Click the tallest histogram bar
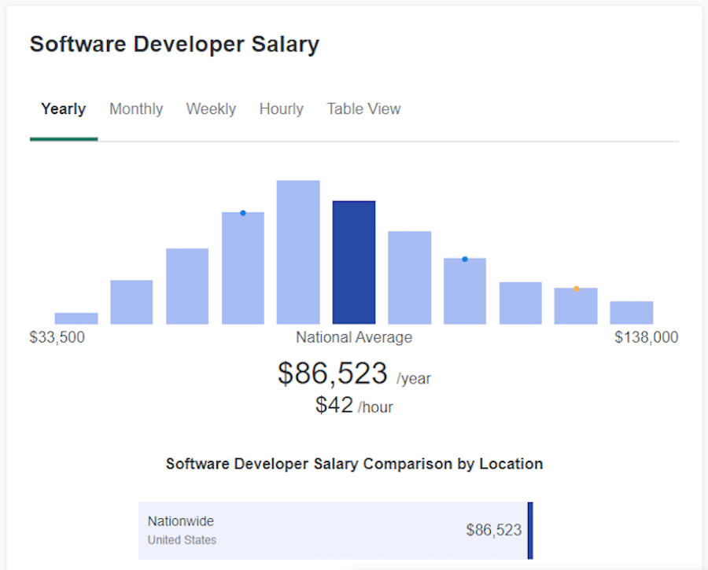This screenshot has width=708, height=570. (x=298, y=252)
